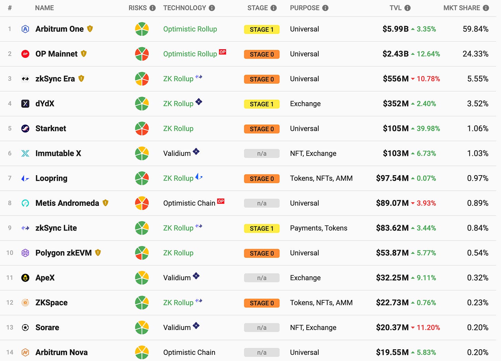Viewport: 501px width, 361px height.
Task: Click the 10.78% change for zkSync Era
Action: coord(428,79)
